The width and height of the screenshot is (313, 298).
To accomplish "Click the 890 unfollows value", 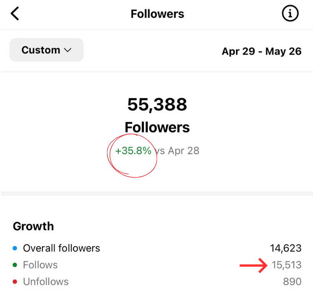I will (x=292, y=282).
